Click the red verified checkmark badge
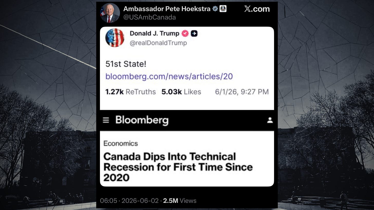Screen dimensions: 374x210 click(185, 33)
